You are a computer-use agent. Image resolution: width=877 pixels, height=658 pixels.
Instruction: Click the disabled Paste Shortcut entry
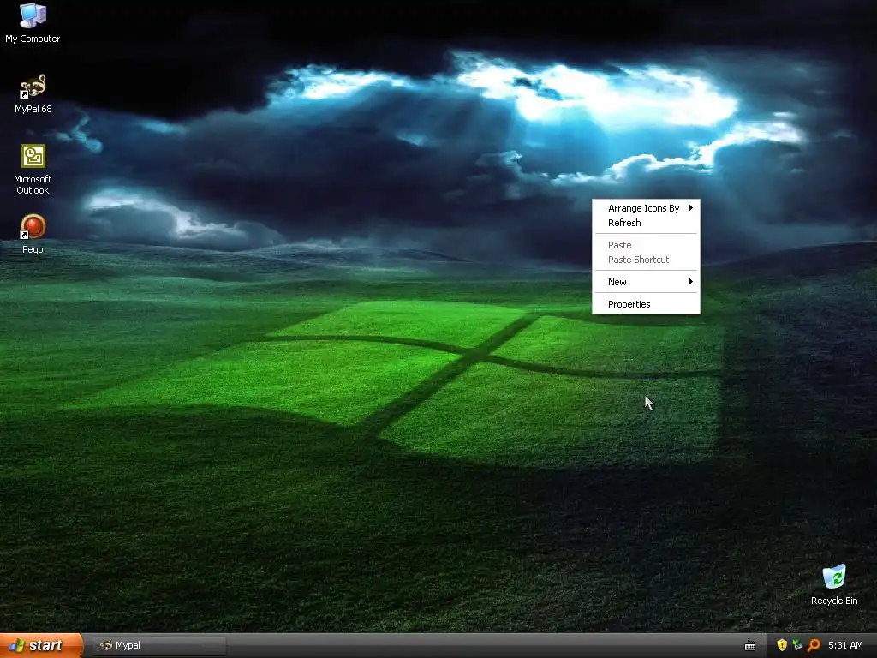[x=646, y=260]
